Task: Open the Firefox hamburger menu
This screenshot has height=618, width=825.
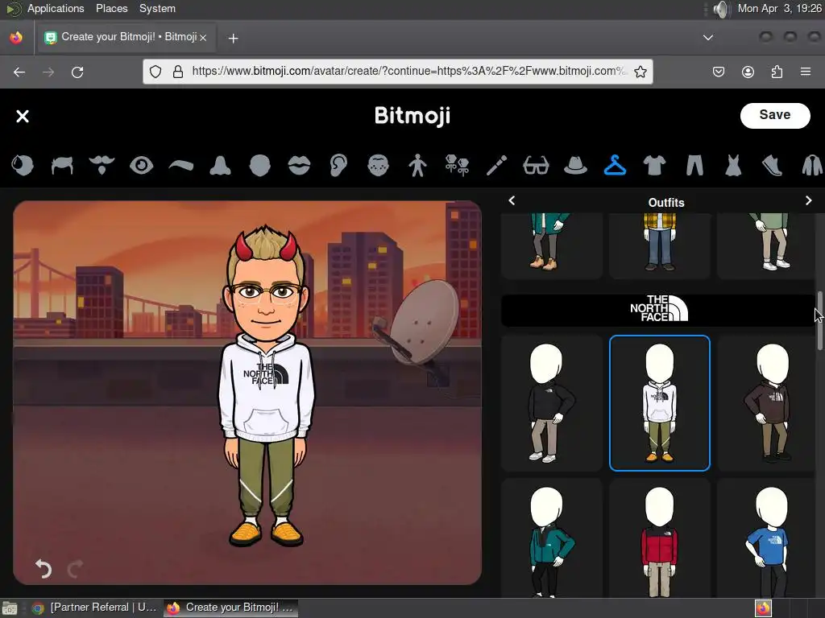Action: click(x=805, y=72)
